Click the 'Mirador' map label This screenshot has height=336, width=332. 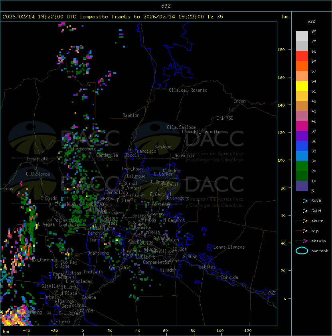pyautogui.click(x=168, y=270)
